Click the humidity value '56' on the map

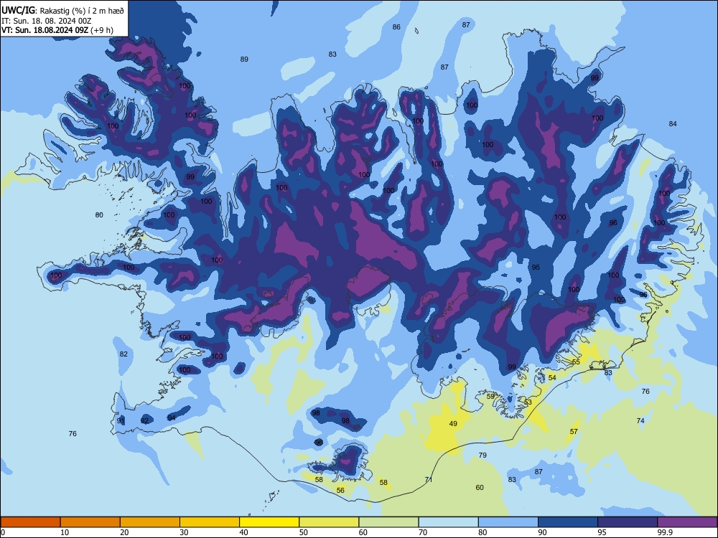(340, 490)
